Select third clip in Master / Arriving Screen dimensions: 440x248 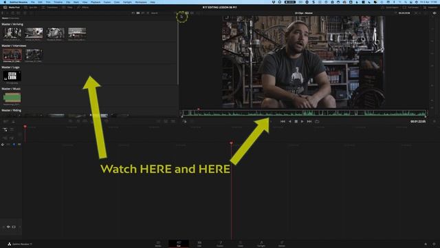[55, 33]
